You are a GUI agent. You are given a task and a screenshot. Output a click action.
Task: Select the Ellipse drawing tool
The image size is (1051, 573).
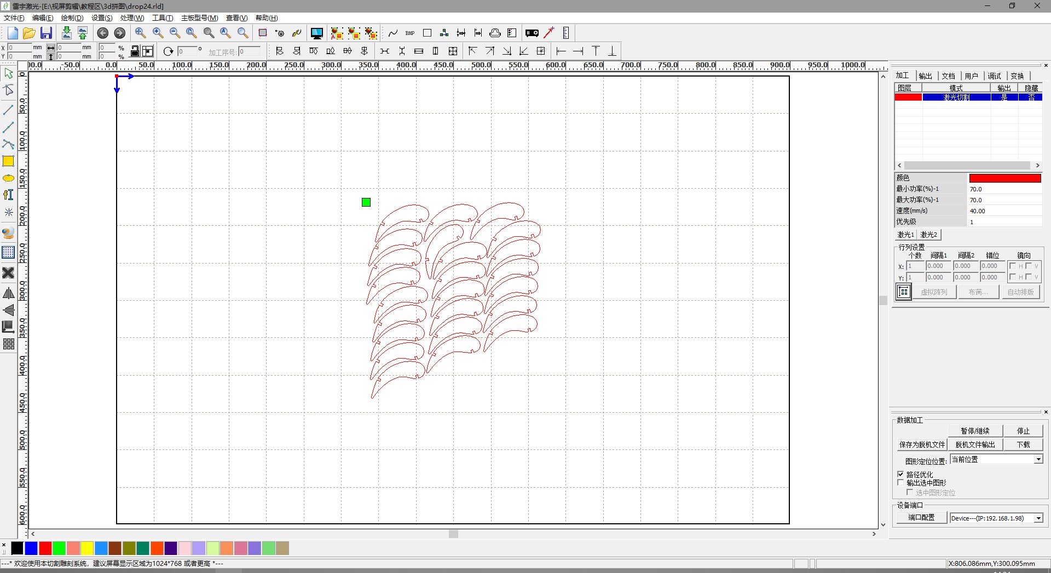pyautogui.click(x=9, y=178)
